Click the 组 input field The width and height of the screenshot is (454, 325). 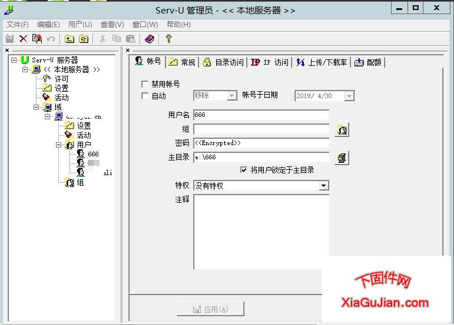[x=261, y=129]
